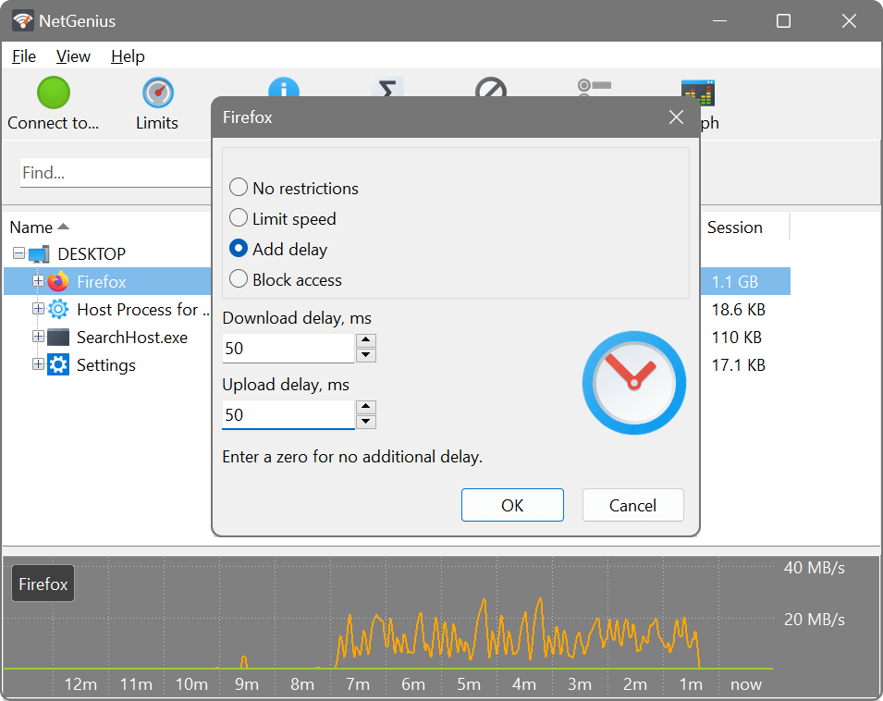Open the File menu
Viewport: 883px width, 701px height.
pos(24,56)
